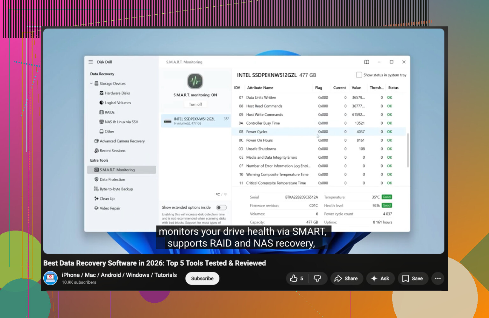
Task: Click the RAIDs icon in sidebar
Action: pyautogui.click(x=102, y=112)
